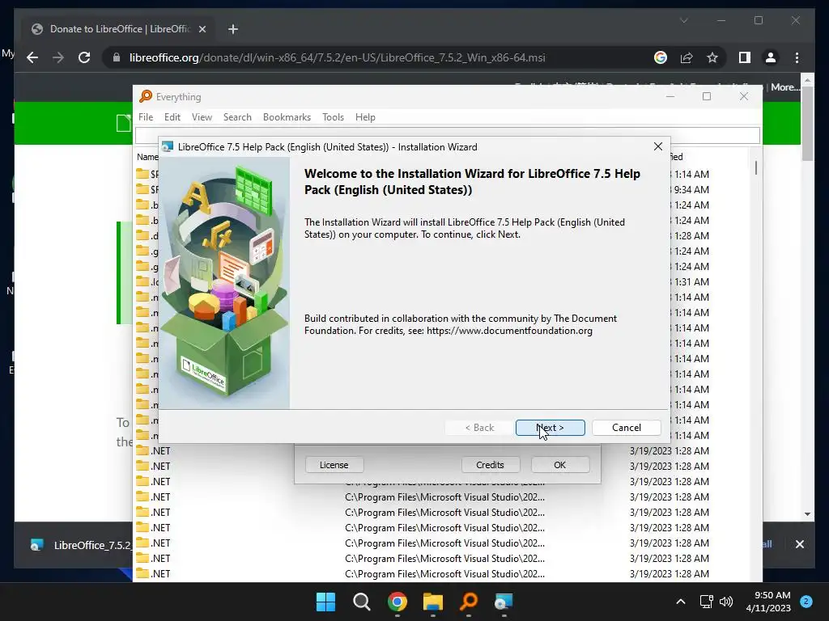Click the Name column header in Everything

point(147,157)
